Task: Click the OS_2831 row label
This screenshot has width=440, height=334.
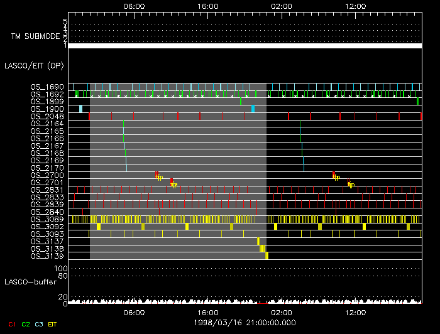Action: [x=47, y=190]
